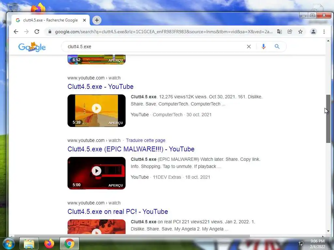Click the text 'ComputerTech · 30 oct. 2021'

click(x=182, y=115)
